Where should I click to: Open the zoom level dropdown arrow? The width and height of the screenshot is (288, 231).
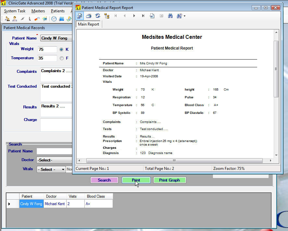coord(185,16)
